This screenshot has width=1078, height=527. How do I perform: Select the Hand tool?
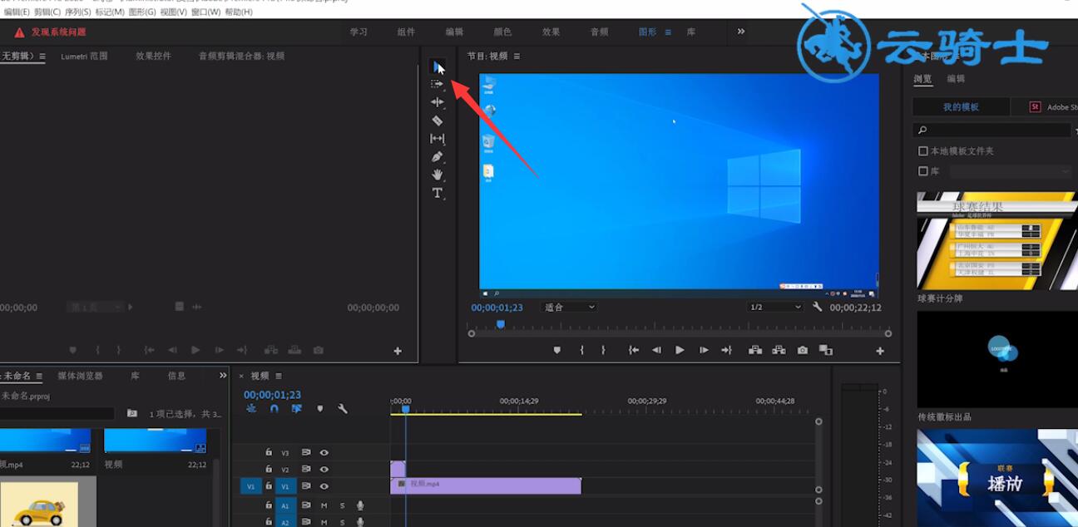pyautogui.click(x=438, y=175)
